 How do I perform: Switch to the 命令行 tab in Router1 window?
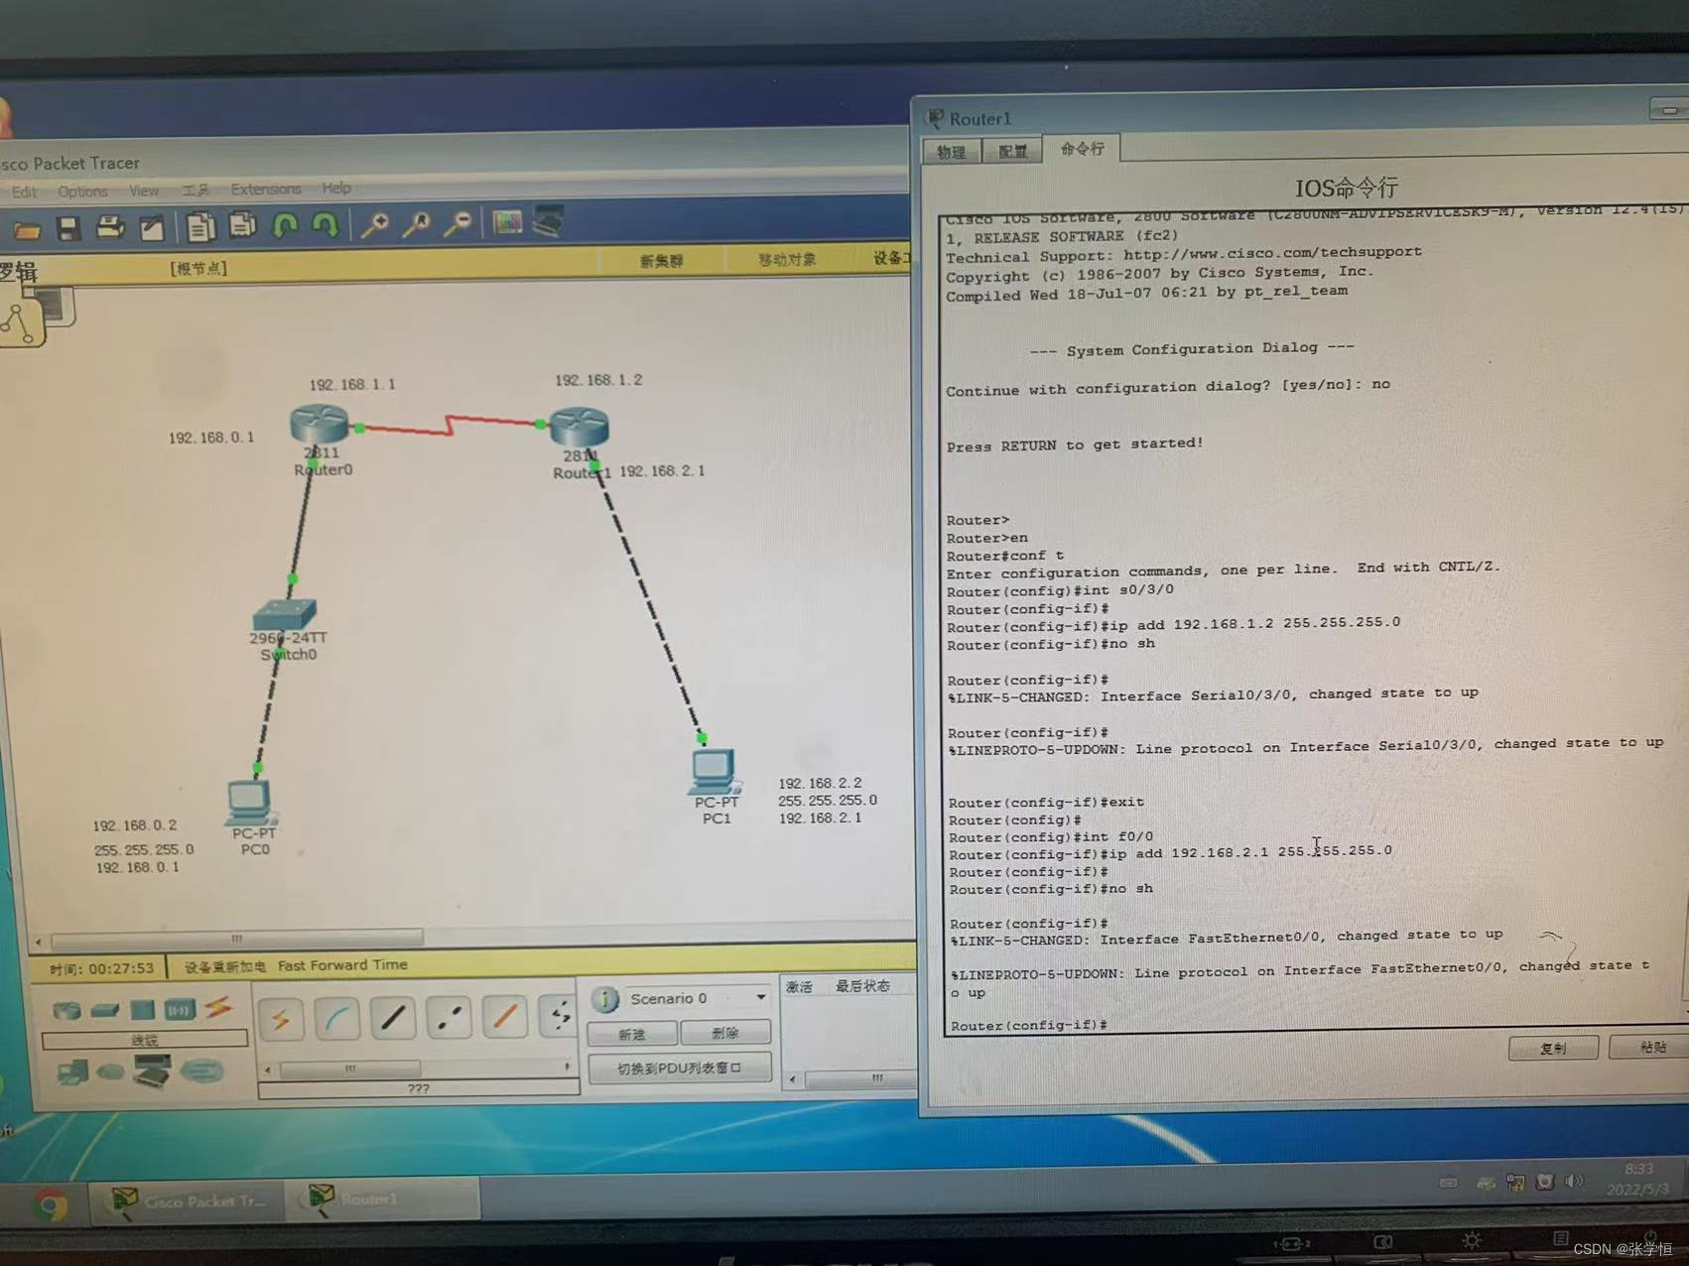[x=1082, y=149]
